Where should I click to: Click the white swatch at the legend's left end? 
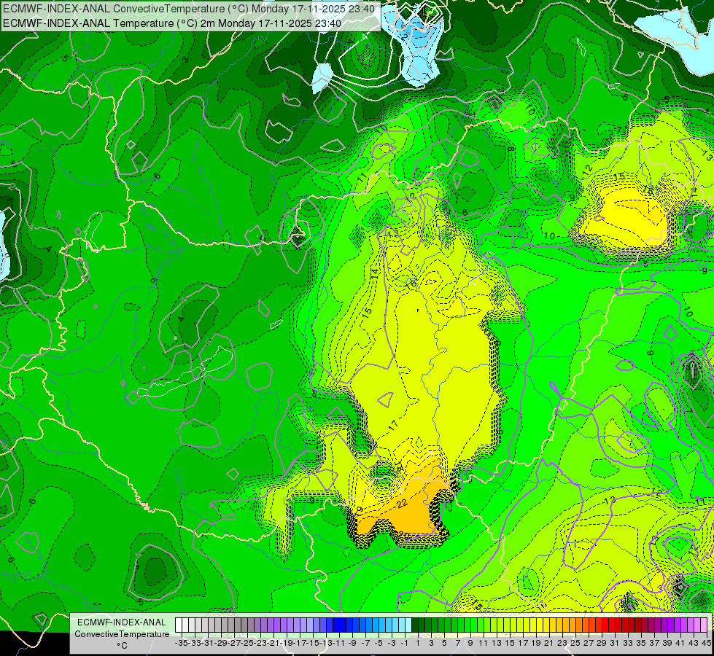click(x=179, y=625)
